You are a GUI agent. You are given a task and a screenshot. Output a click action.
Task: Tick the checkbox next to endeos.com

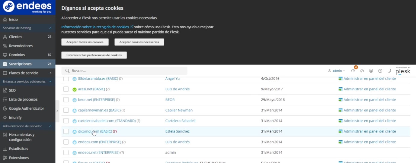pos(66,142)
